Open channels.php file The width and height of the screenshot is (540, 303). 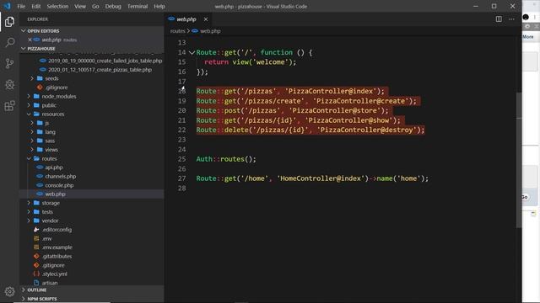point(60,177)
